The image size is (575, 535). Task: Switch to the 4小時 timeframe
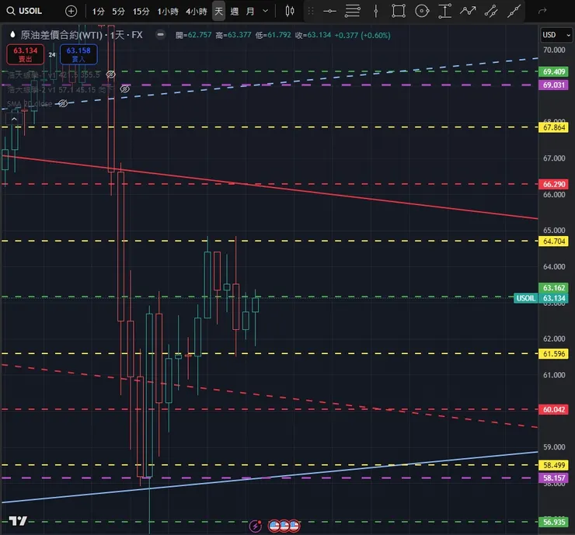pos(196,12)
